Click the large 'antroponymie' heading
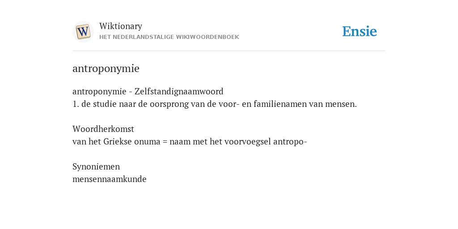The width and height of the screenshot is (458, 229). (106, 68)
